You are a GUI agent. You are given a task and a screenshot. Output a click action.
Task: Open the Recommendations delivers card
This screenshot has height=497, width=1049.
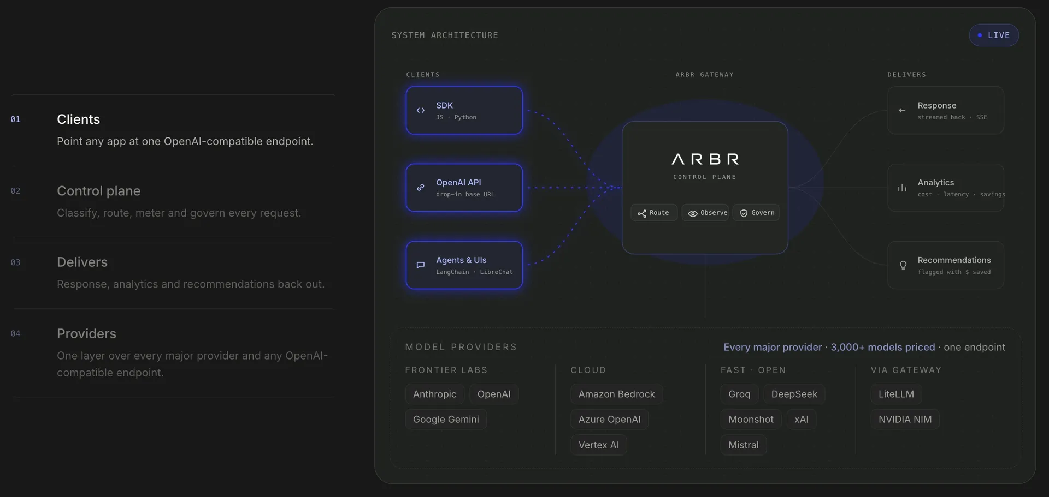coord(946,265)
